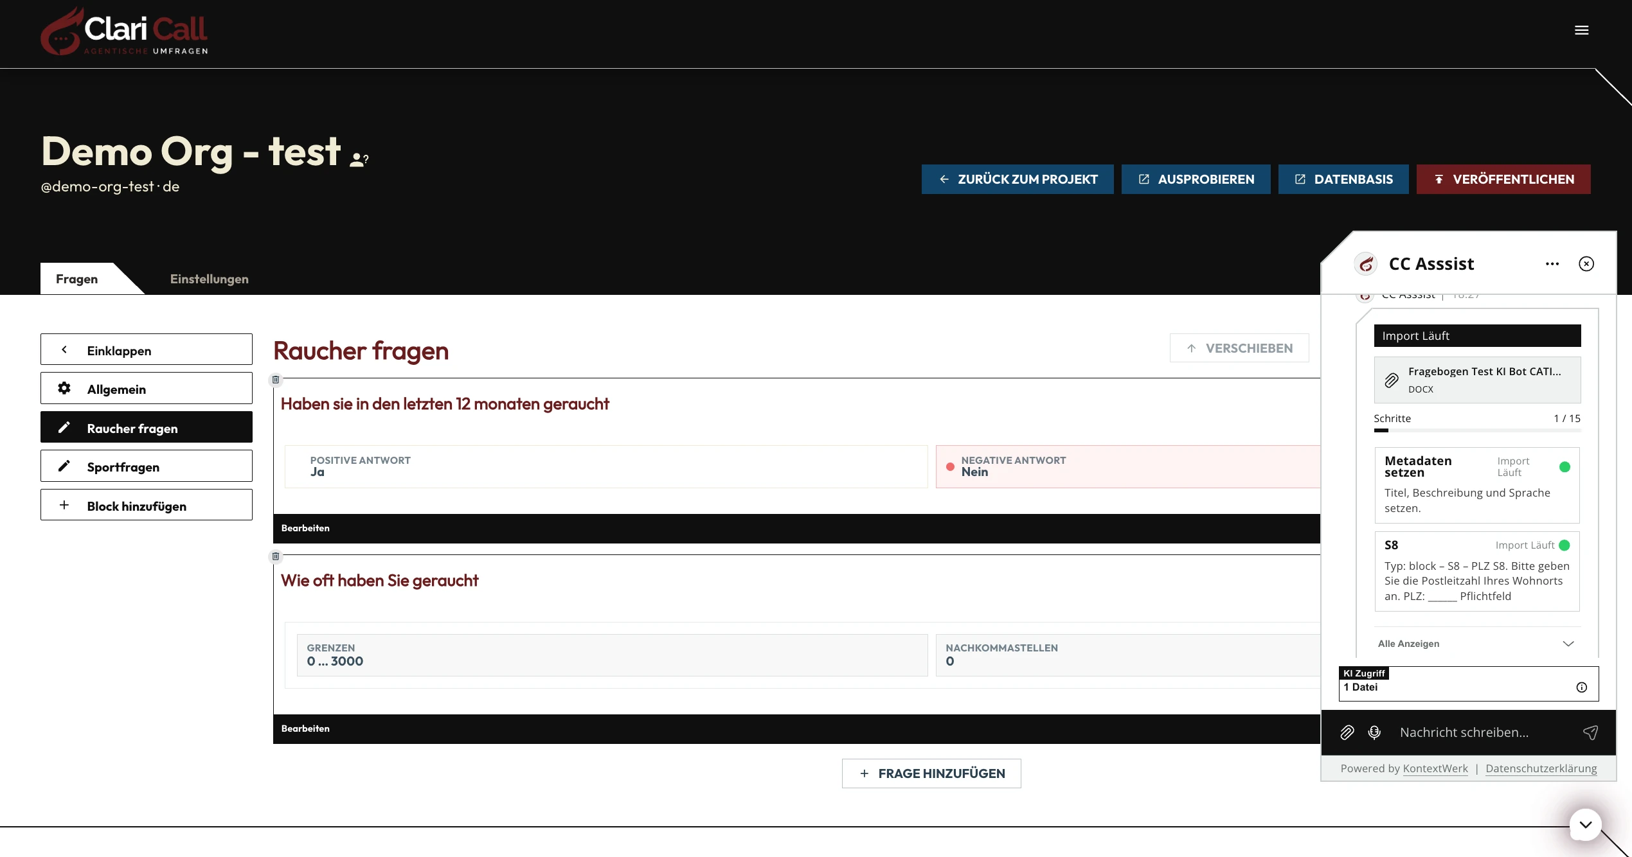The image size is (1632, 857).
Task: Click the send message paper plane icon
Action: coord(1590,732)
